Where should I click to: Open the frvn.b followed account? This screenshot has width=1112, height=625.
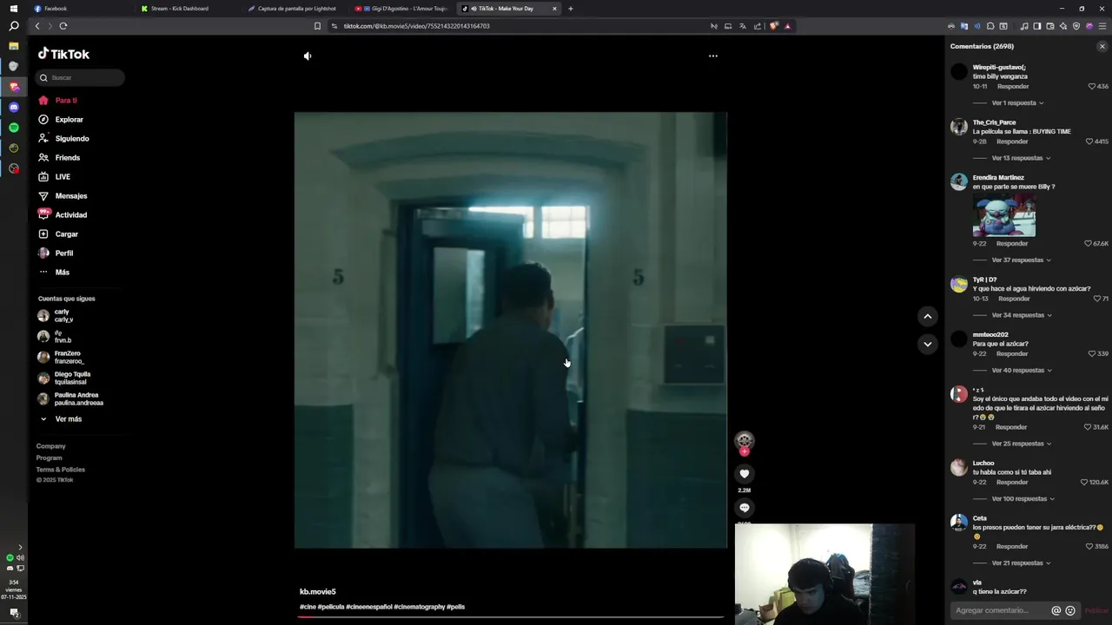pyautogui.click(x=55, y=337)
